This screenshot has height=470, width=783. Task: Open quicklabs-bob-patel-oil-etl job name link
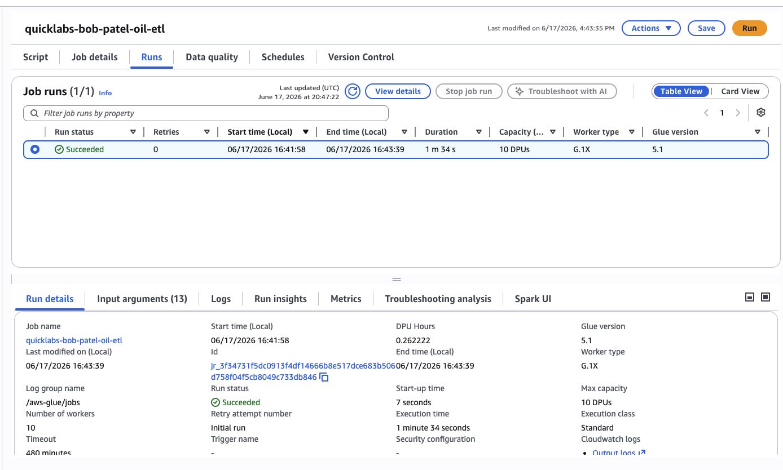[x=74, y=340]
